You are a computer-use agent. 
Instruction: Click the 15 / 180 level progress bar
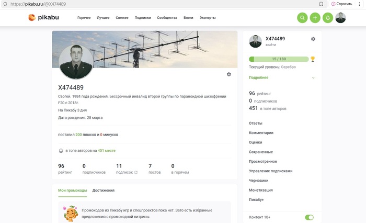pos(278,59)
